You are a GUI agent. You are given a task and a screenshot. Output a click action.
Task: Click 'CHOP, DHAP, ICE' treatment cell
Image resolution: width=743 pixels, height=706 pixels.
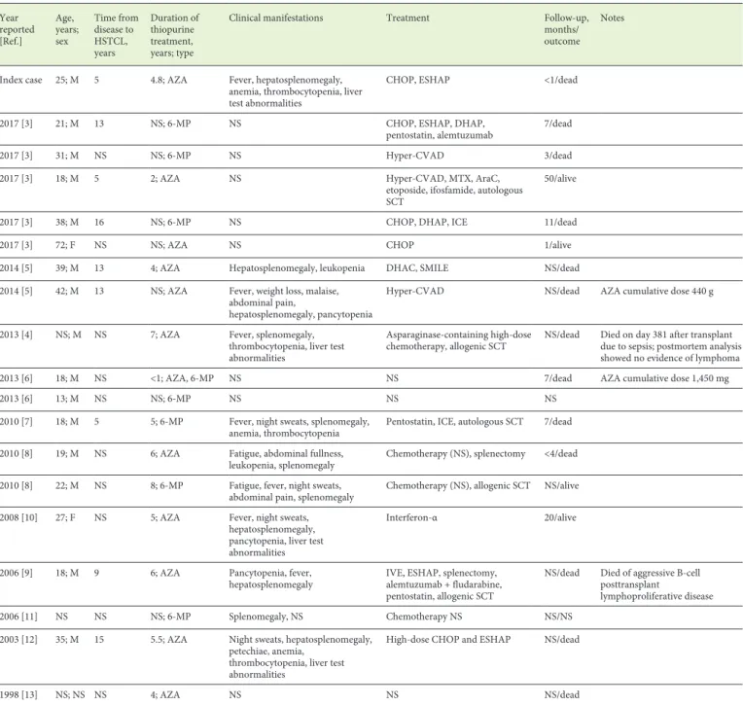pos(427,223)
